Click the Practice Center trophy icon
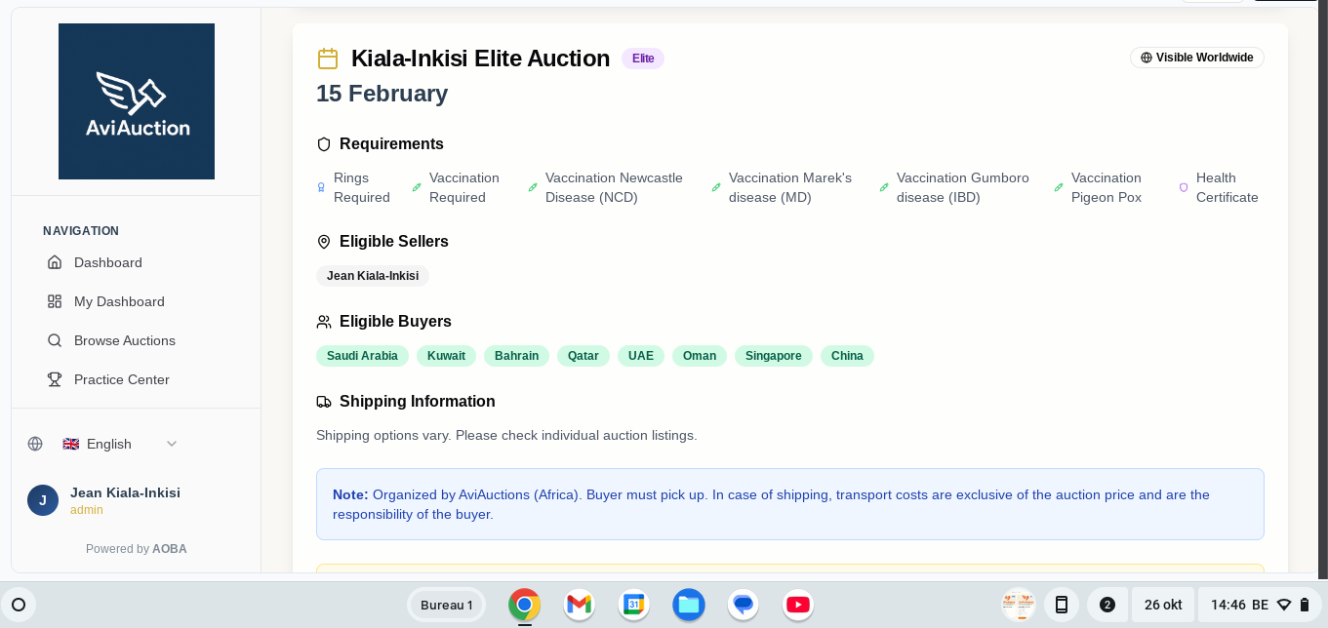Viewport: 1328px width, 628px height. (55, 379)
